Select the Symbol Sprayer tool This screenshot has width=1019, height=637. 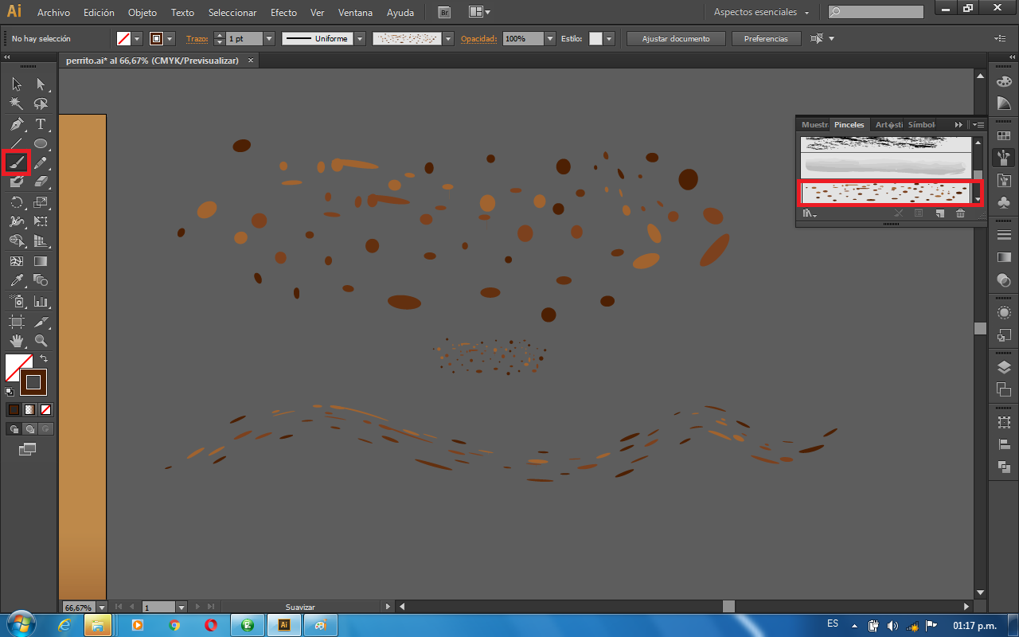(17, 302)
